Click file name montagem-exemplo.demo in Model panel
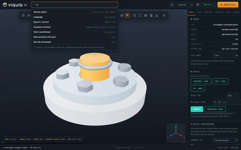 (225, 25)
